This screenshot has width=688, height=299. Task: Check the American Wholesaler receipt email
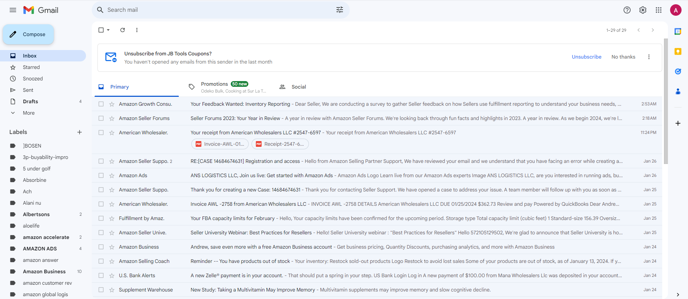click(101, 133)
